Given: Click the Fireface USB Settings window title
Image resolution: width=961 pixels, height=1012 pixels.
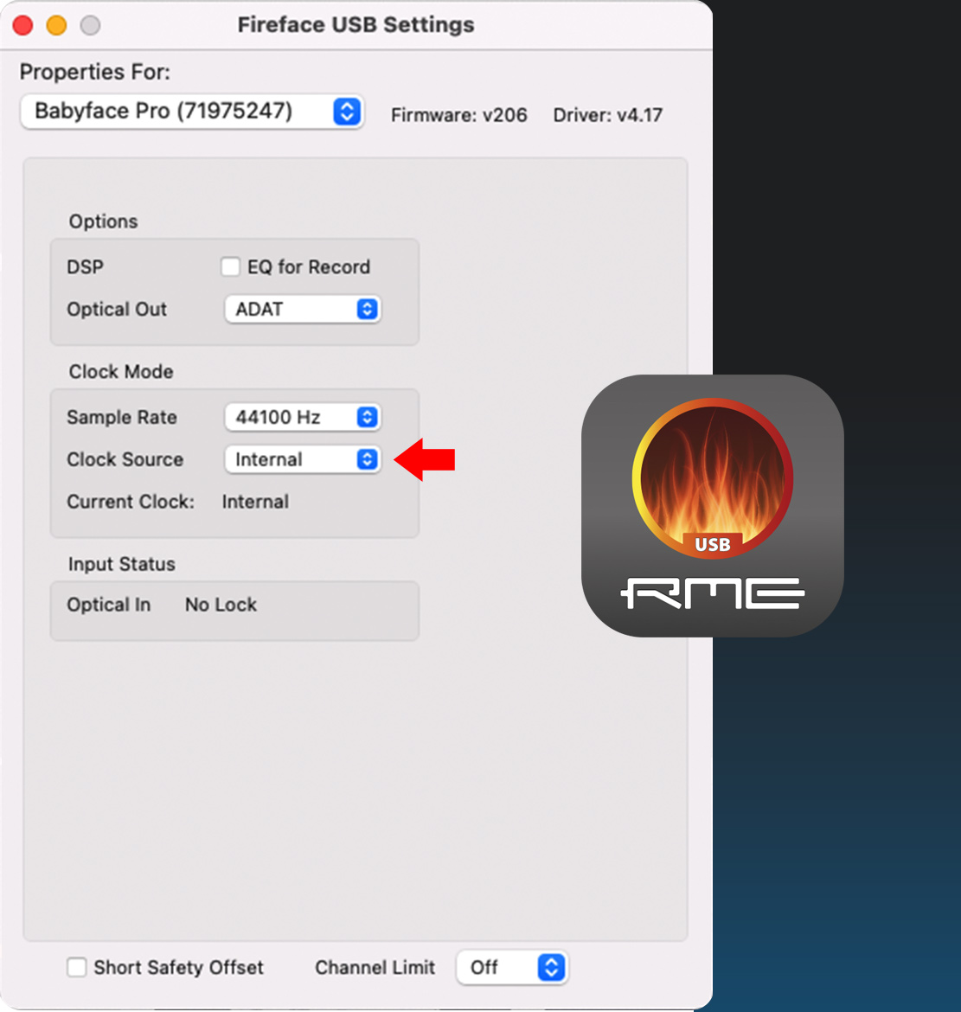Looking at the screenshot, I should coord(356,25).
